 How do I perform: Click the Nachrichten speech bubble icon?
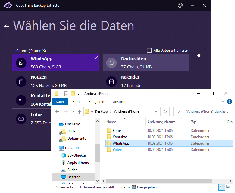click(111, 63)
